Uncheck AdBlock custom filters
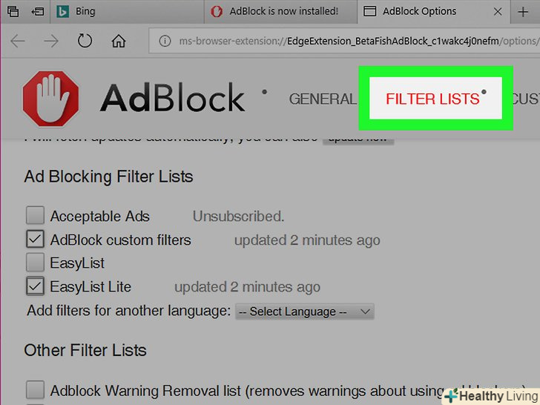The width and height of the screenshot is (540, 405). click(35, 240)
